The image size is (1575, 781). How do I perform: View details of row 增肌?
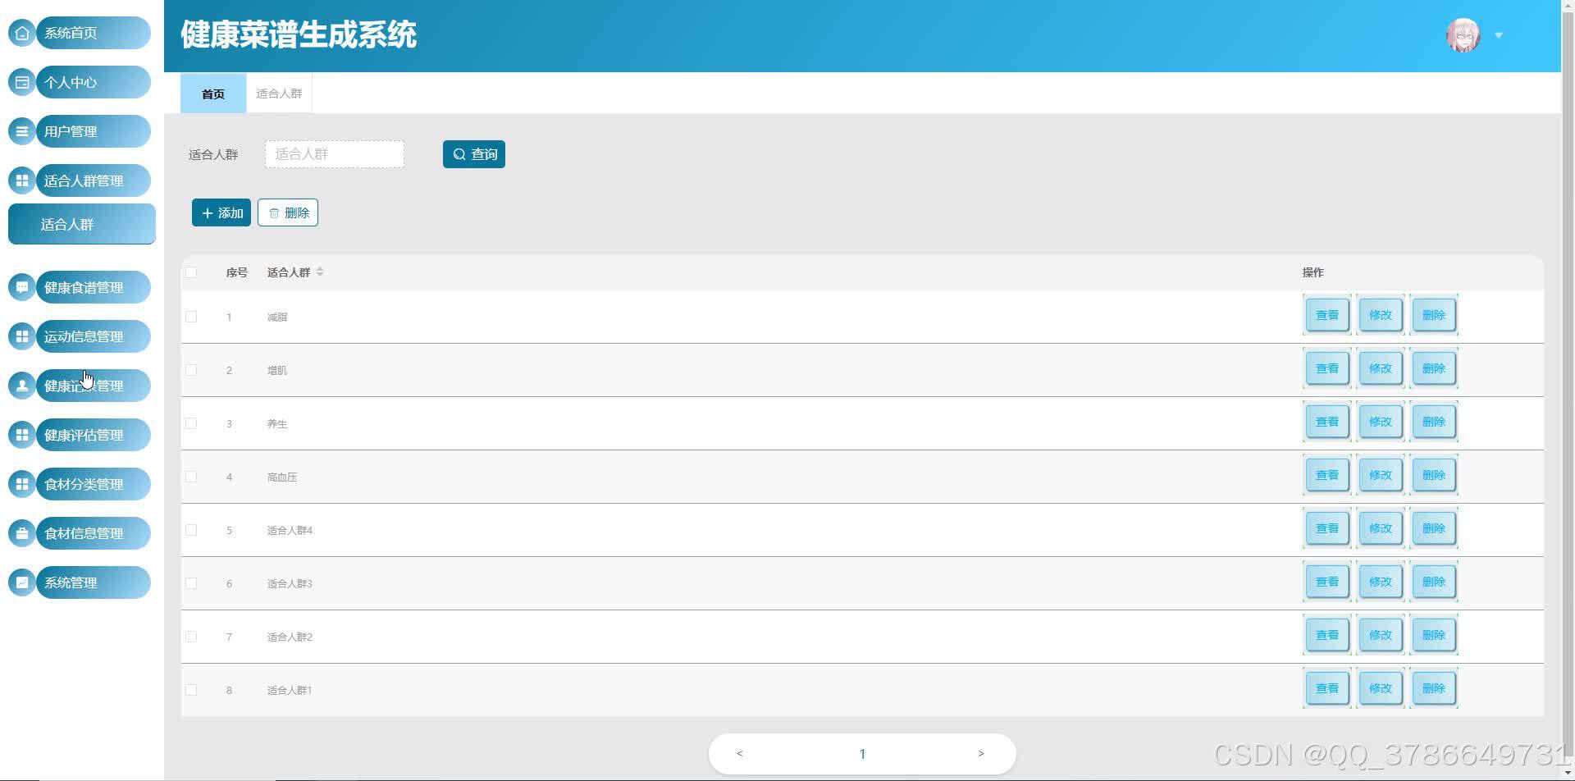(1327, 368)
